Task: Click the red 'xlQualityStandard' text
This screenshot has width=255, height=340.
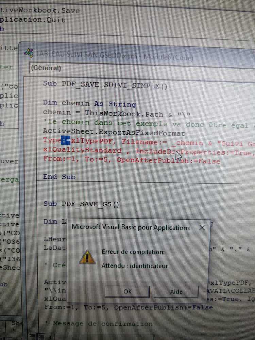Action: tap(82, 150)
